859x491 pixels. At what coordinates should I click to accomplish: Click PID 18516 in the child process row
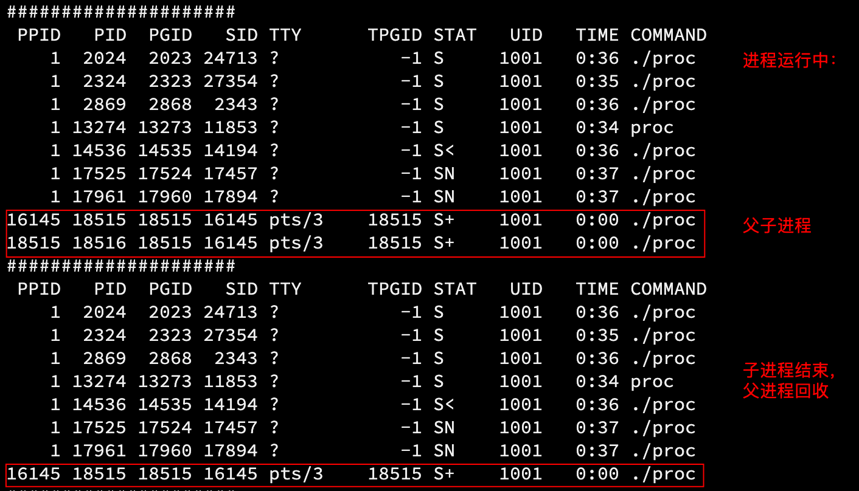tap(99, 243)
